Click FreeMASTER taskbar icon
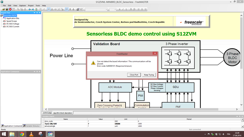The width and height of the screenshot is (244, 137). pyautogui.click(x=50, y=134)
